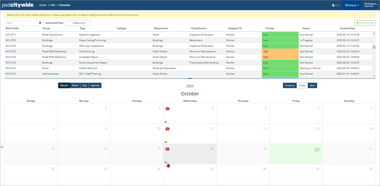The width and height of the screenshot is (380, 186).
Task: Click the High priority cell for WO-0750
Action: pos(280,52)
